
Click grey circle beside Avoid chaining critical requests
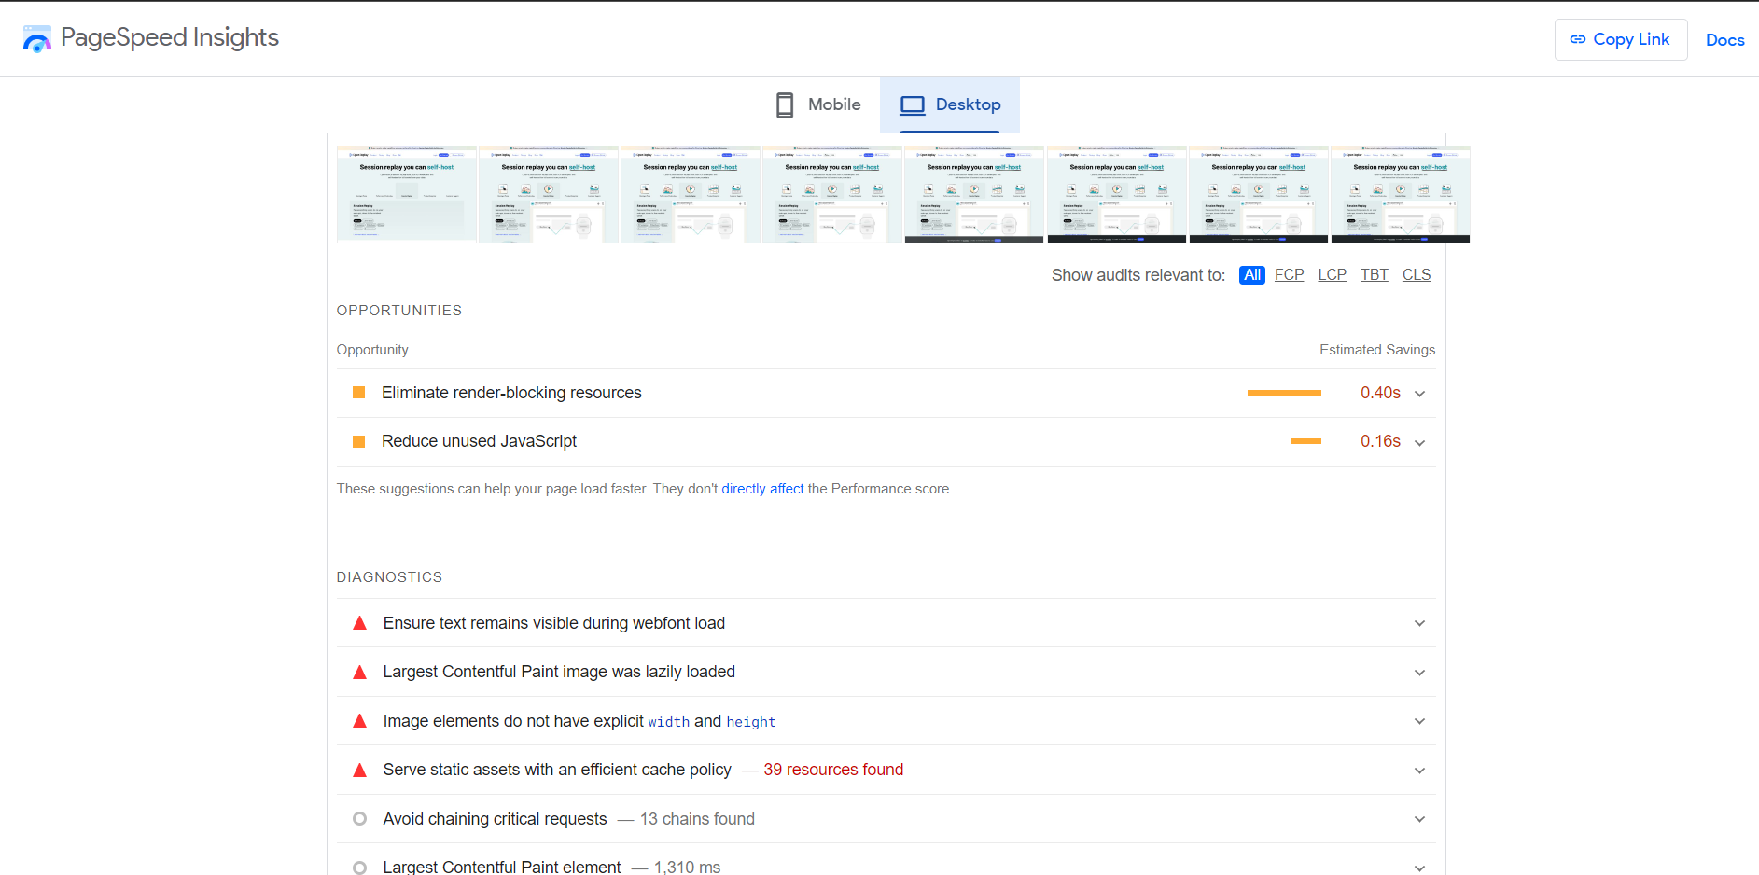pos(359,819)
